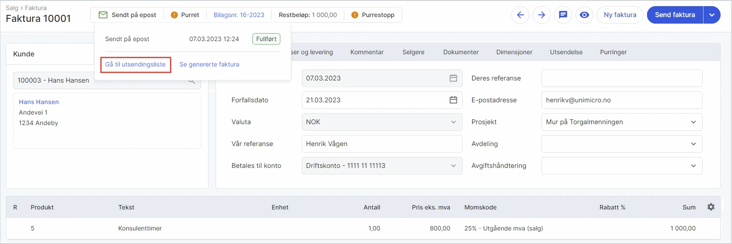Image resolution: width=732 pixels, height=244 pixels.
Task: Open the Purringer tab
Action: pyautogui.click(x=613, y=52)
